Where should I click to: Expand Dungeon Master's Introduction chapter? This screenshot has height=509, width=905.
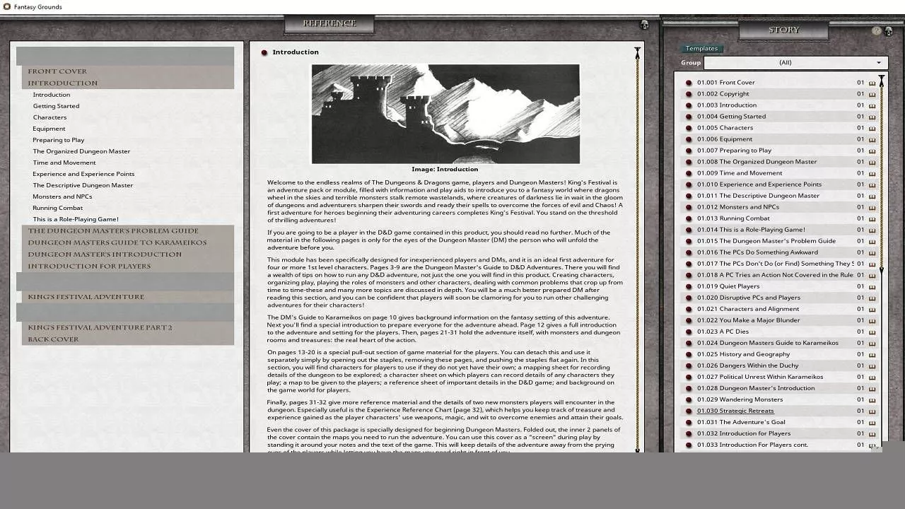point(105,255)
